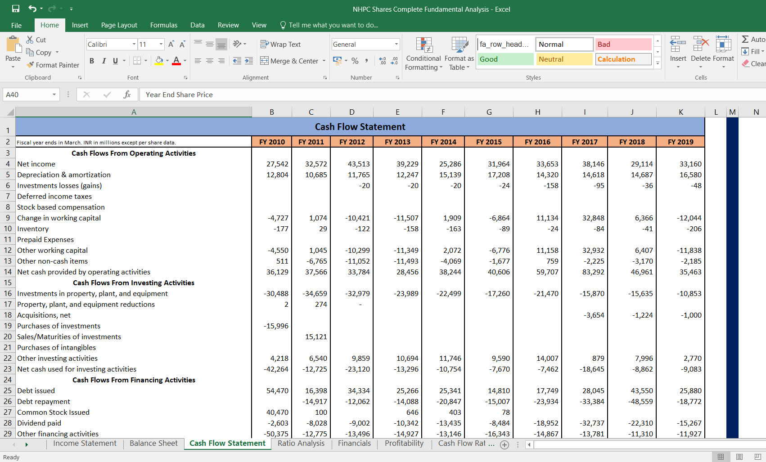Expand the Name Box dropdown
This screenshot has width=766, height=462.
pyautogui.click(x=54, y=94)
